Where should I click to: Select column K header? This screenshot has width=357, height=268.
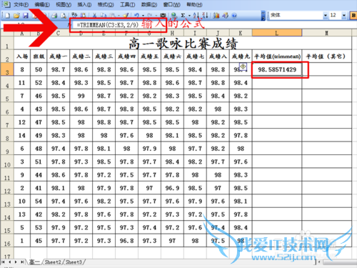pyautogui.click(x=241, y=33)
